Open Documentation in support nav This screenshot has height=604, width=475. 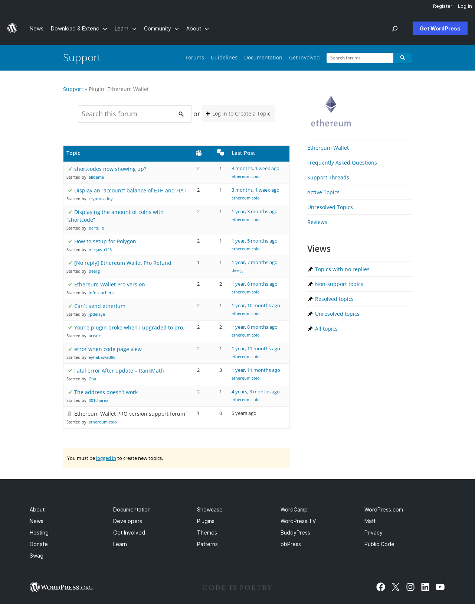pyautogui.click(x=263, y=58)
